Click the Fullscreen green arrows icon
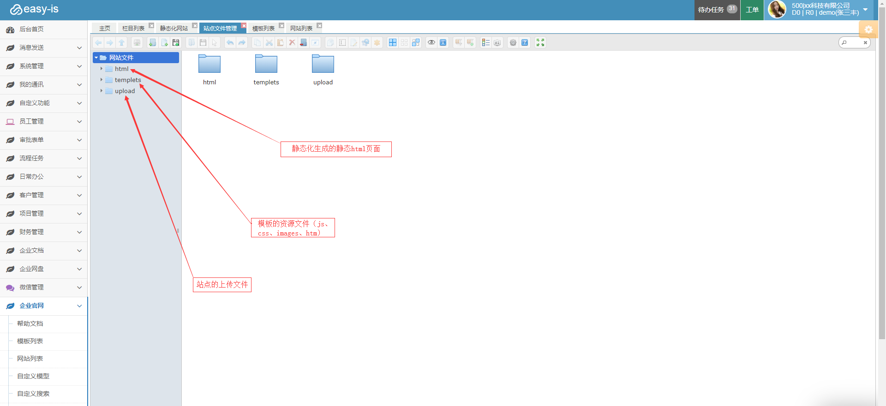Screen dimensions: 886x406 pyautogui.click(x=540, y=42)
